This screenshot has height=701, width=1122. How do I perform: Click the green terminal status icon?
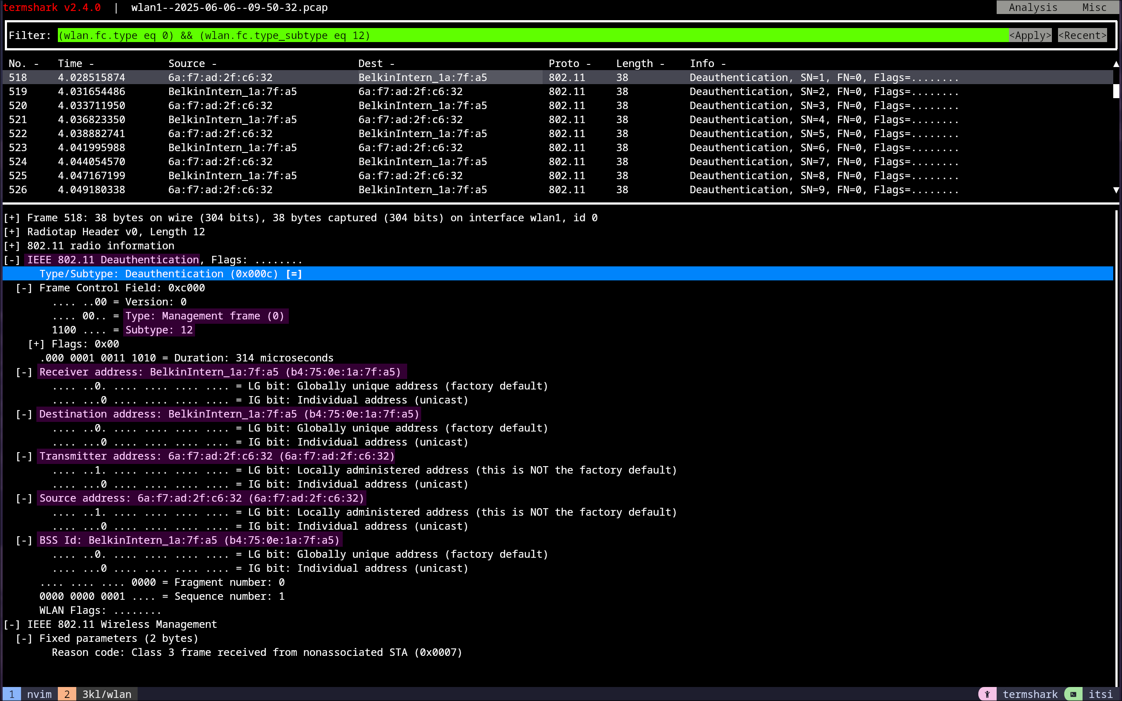[1073, 694]
